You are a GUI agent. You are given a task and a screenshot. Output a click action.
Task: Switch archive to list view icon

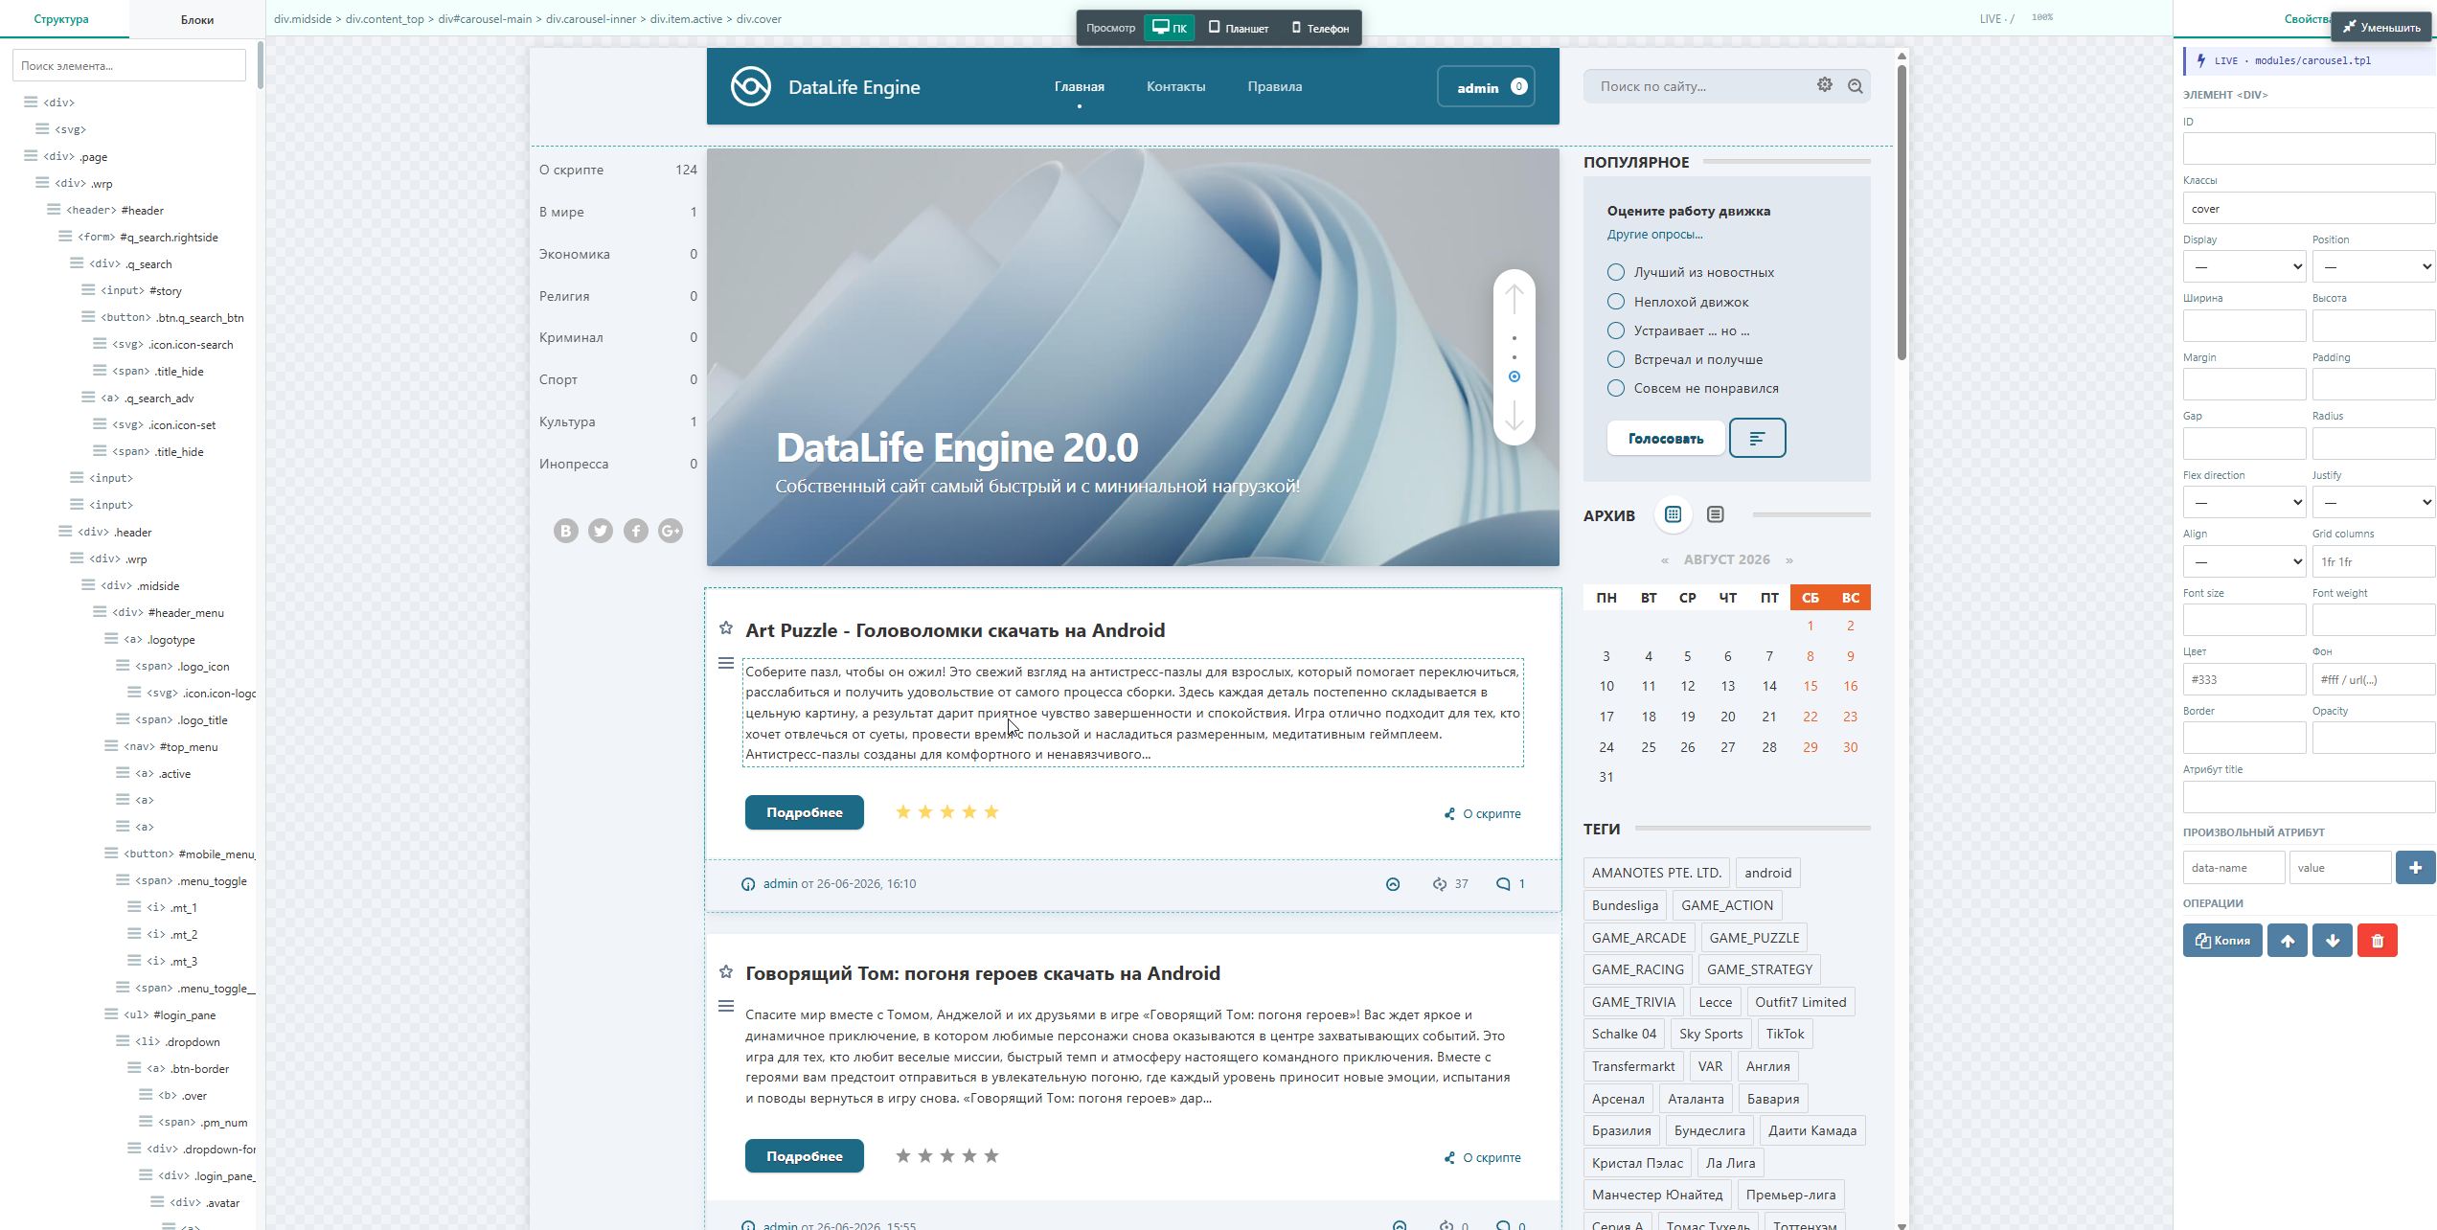(1715, 514)
